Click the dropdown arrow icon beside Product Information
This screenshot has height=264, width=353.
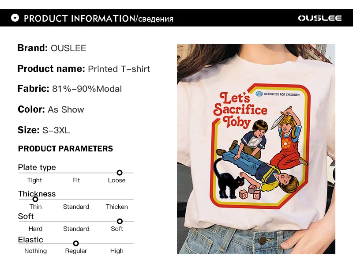coord(15,18)
